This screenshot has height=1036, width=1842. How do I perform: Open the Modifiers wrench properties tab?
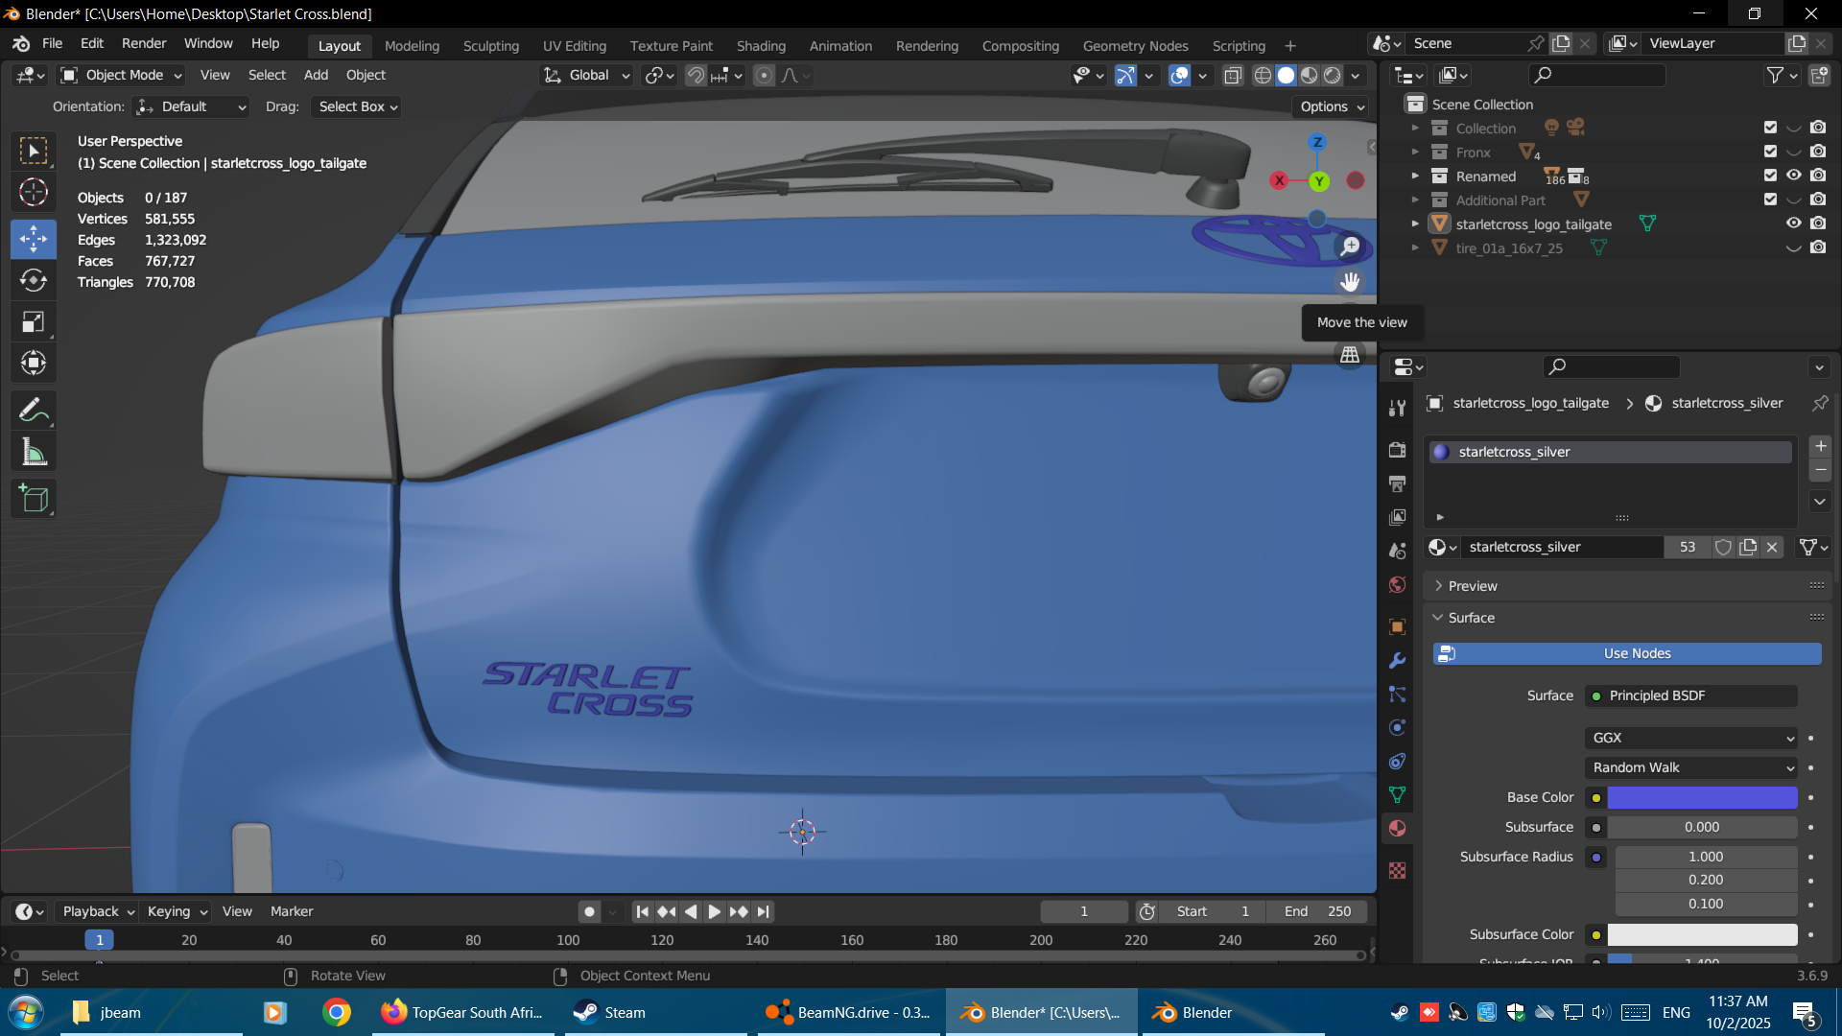pyautogui.click(x=1397, y=661)
